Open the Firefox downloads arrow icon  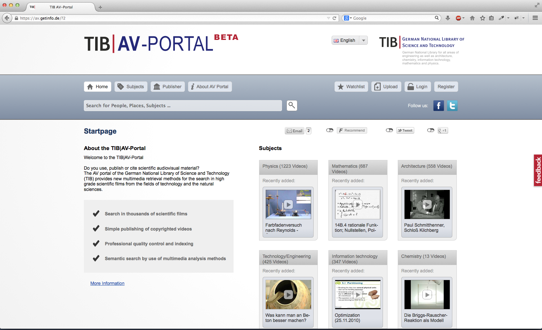(x=448, y=18)
